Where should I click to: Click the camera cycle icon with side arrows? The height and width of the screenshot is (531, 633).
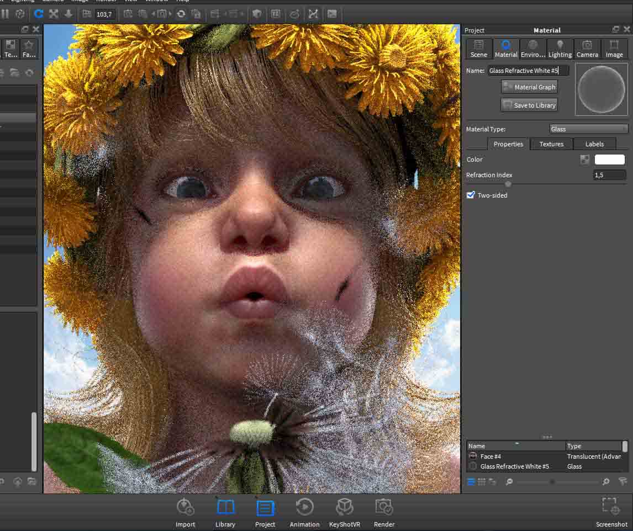click(161, 14)
